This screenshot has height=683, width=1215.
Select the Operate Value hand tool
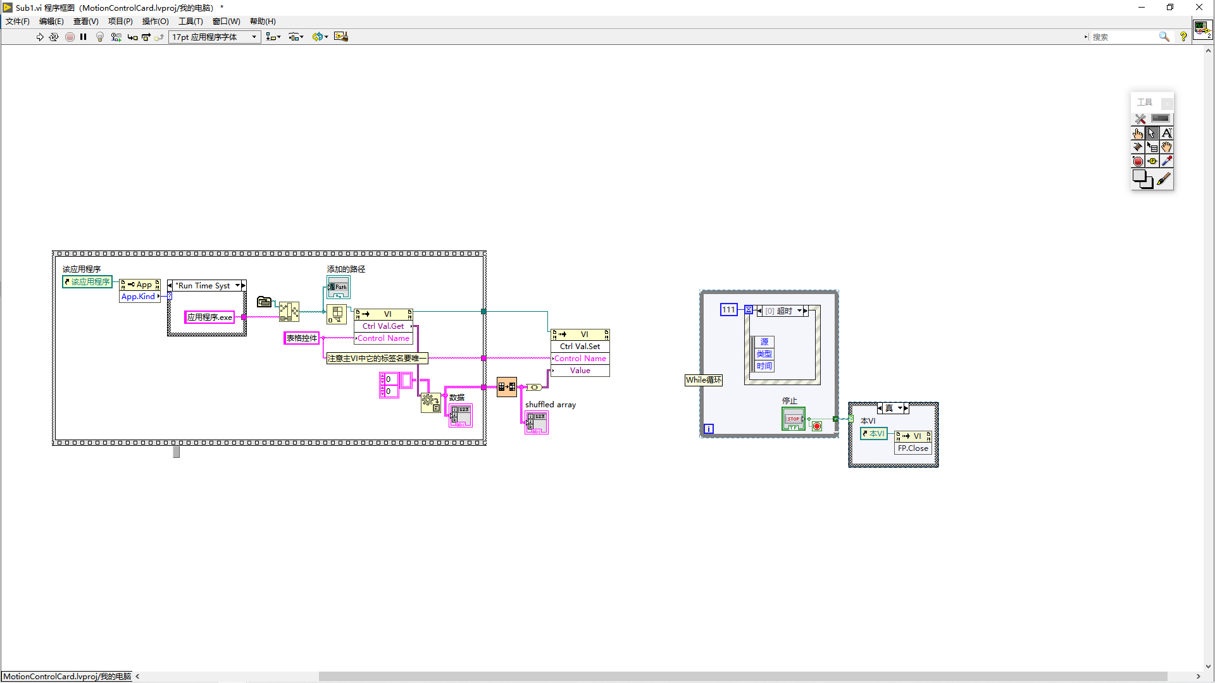[x=1138, y=133]
